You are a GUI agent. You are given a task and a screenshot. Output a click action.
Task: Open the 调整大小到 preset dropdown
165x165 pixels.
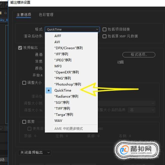coord(126,103)
